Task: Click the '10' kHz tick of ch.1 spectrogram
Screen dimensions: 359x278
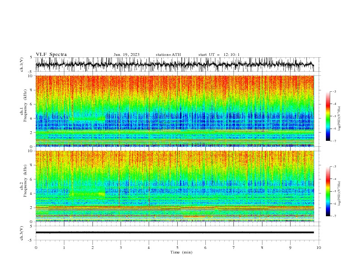Action: pyautogui.click(x=30, y=76)
